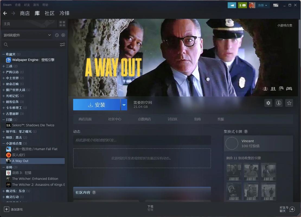
Task: Click the first A Way Out card thumbnail
Action: [x=234, y=172]
